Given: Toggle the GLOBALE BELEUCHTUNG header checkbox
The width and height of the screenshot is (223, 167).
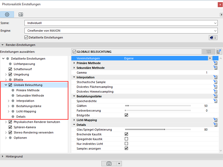Looking at the screenshot, I should point(75,52).
